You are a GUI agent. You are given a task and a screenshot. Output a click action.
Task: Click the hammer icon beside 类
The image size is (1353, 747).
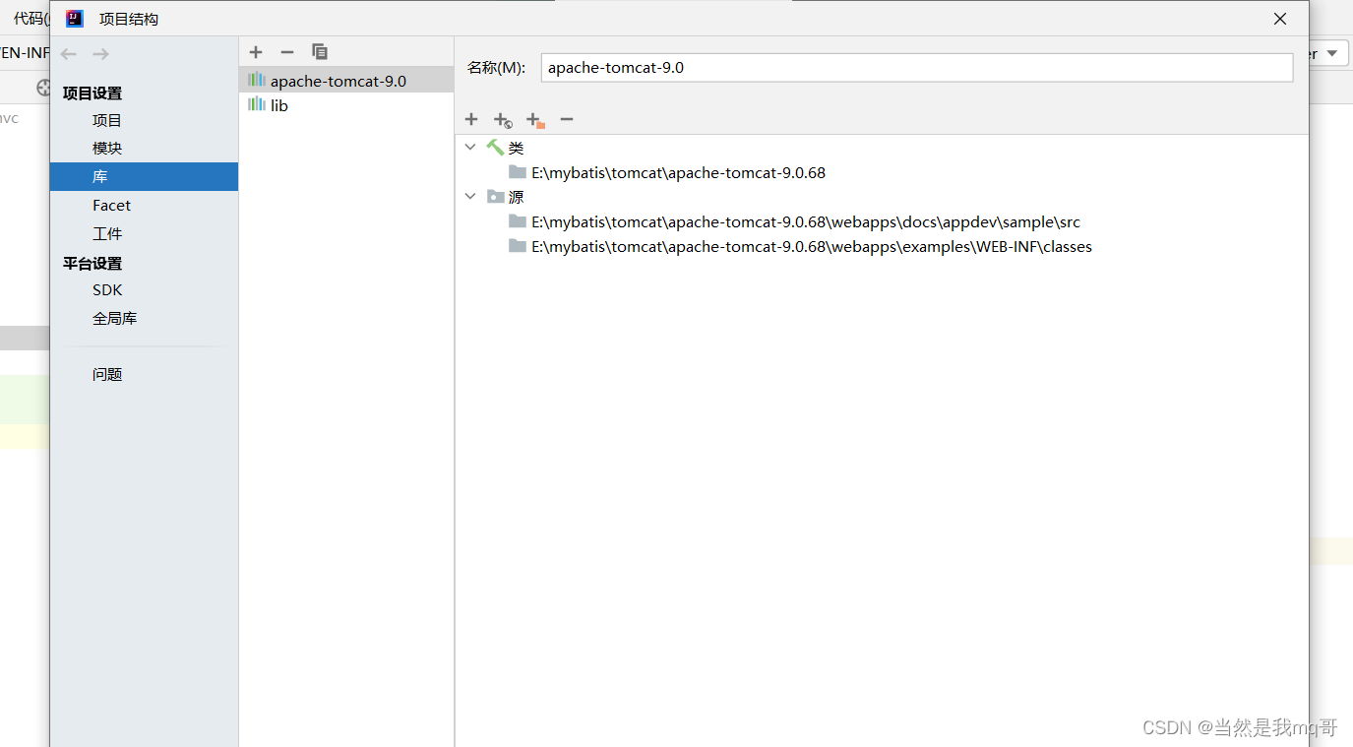(x=495, y=148)
